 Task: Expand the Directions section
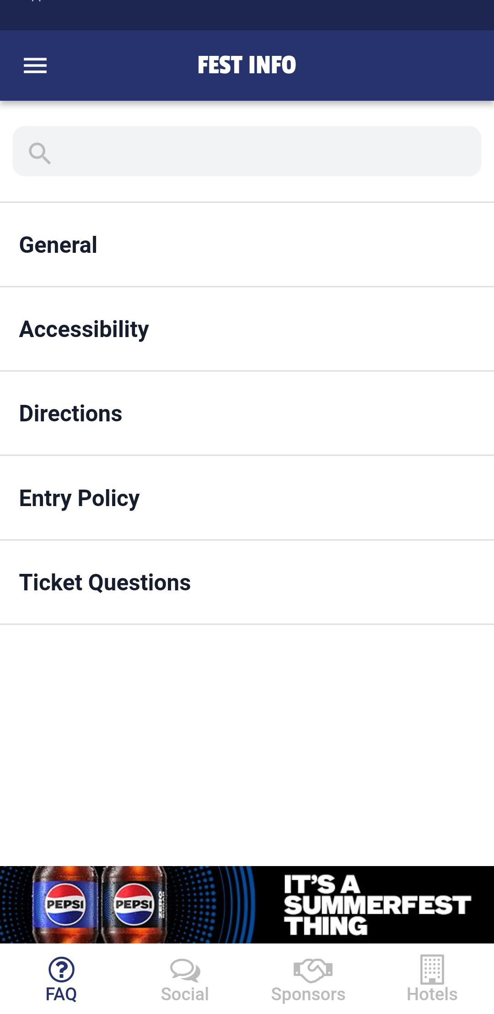point(247,414)
